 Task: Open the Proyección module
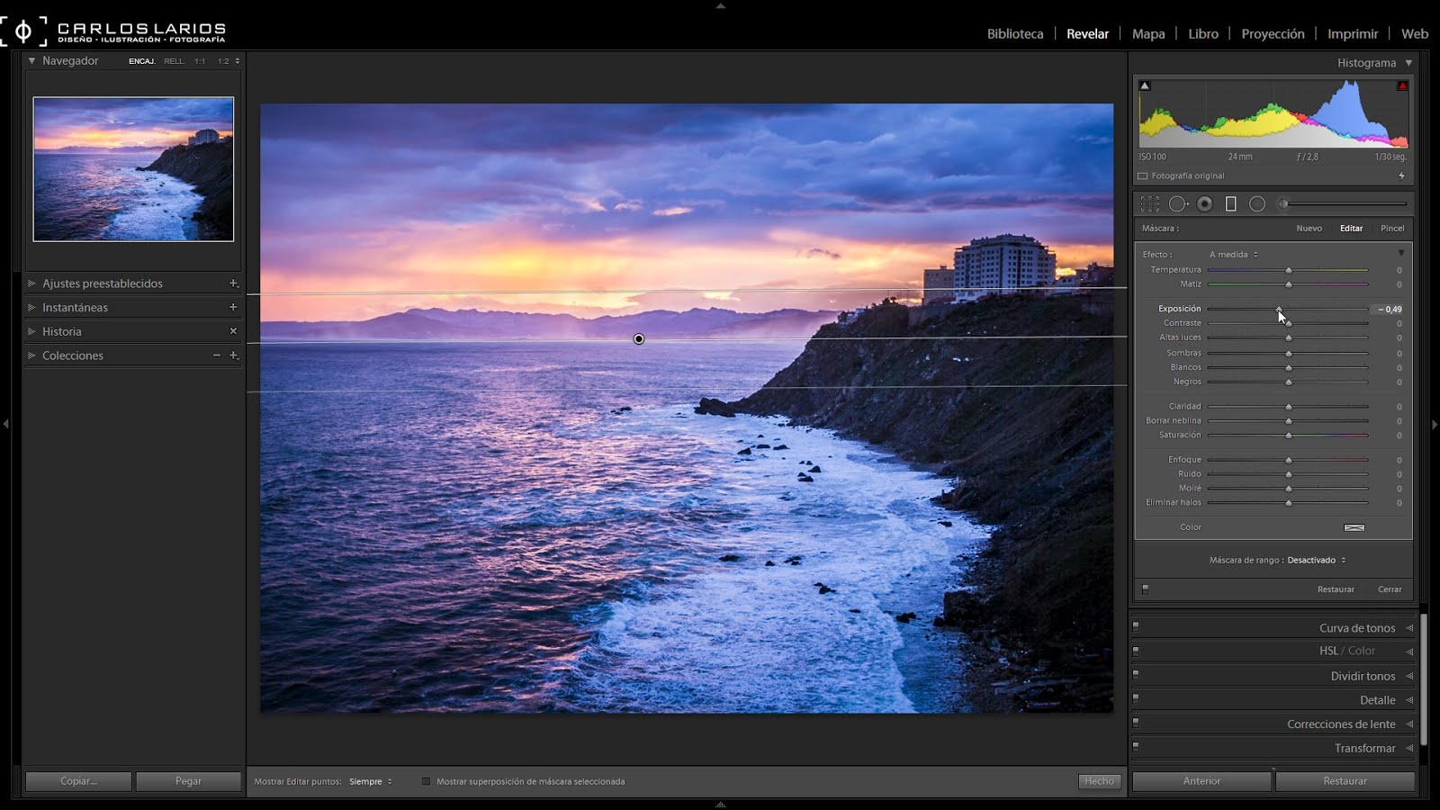tap(1272, 33)
